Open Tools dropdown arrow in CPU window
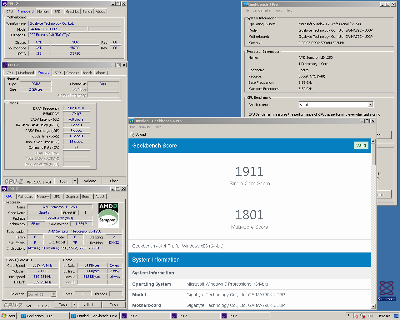 [74, 305]
